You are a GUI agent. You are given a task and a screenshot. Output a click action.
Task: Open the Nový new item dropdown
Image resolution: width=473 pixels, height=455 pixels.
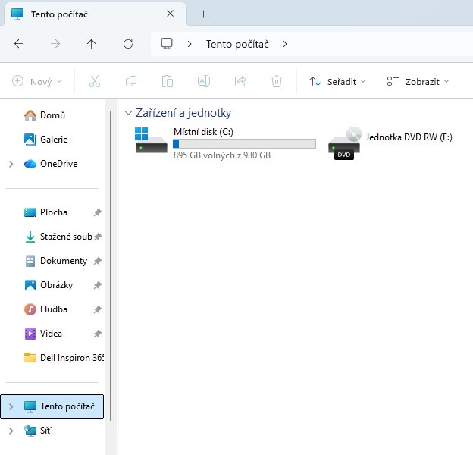click(37, 81)
